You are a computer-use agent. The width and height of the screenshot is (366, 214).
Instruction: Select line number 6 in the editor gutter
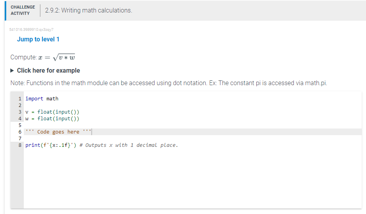[20, 132]
